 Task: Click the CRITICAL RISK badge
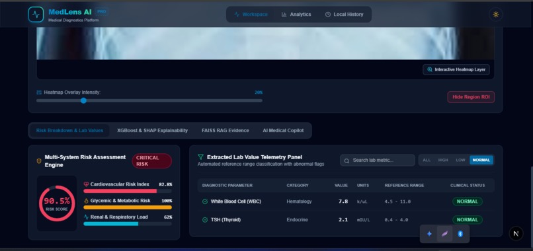click(x=151, y=161)
